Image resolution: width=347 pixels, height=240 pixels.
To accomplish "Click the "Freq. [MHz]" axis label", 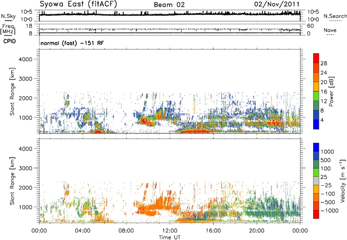I will [x=8, y=29].
